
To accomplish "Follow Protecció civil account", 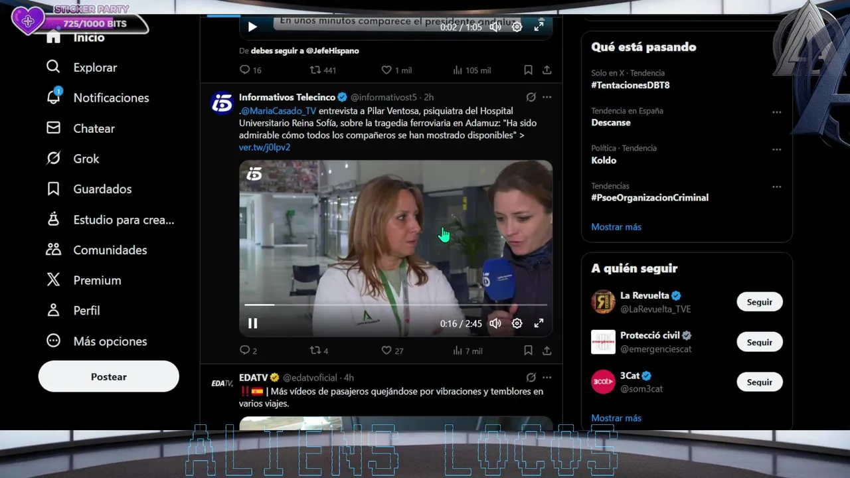I will pyautogui.click(x=760, y=342).
